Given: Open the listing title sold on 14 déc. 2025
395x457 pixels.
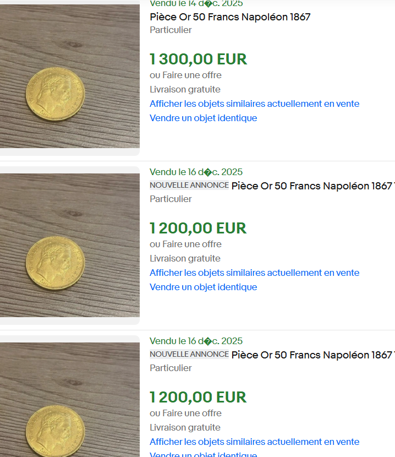Looking at the screenshot, I should coord(230,17).
